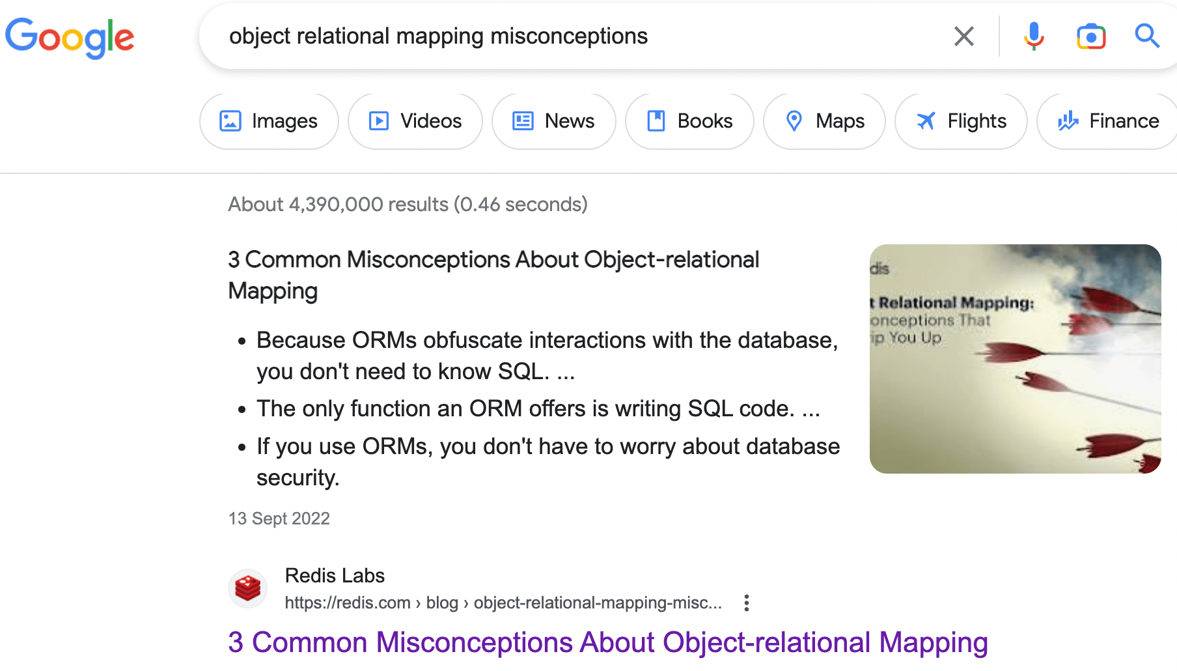
Task: Open the Flights filter
Action: (x=961, y=121)
